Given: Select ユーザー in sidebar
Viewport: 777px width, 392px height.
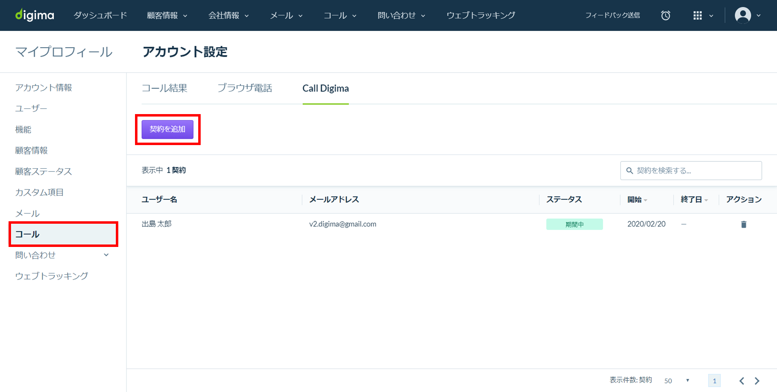Looking at the screenshot, I should (x=31, y=108).
